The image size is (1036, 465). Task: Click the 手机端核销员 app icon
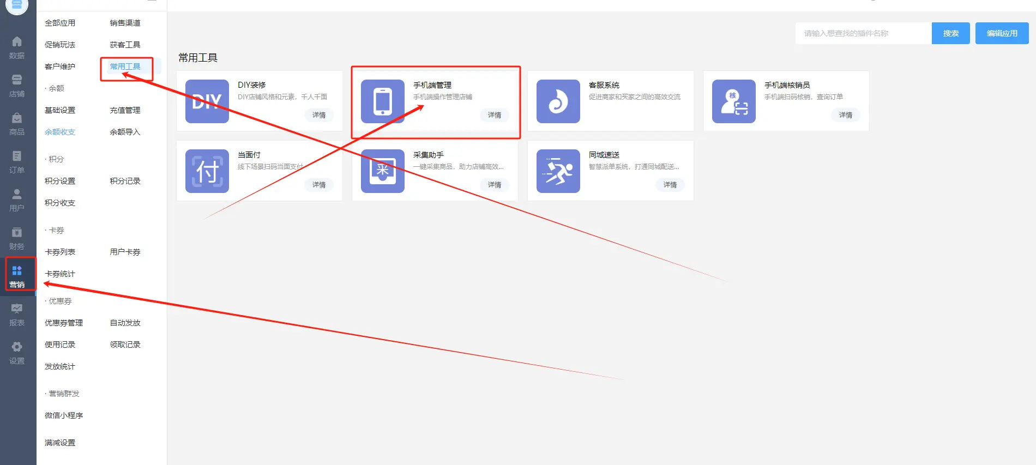[x=734, y=101]
